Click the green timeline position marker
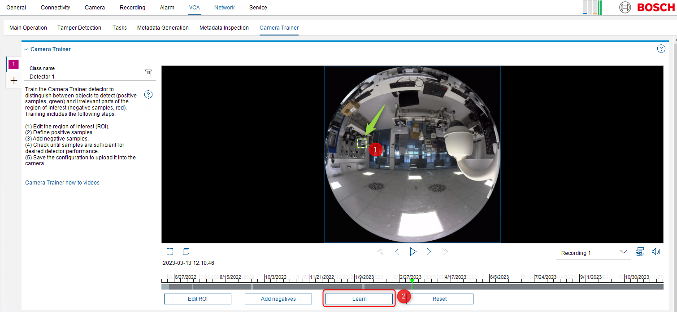 412,281
